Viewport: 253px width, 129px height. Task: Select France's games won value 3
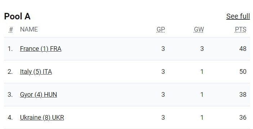[x=202, y=49]
